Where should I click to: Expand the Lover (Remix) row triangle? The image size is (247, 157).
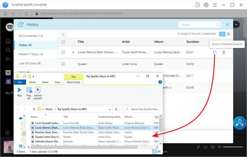pos(73,52)
